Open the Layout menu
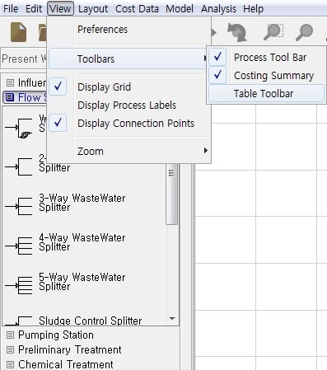The height and width of the screenshot is (370, 327). click(x=93, y=8)
